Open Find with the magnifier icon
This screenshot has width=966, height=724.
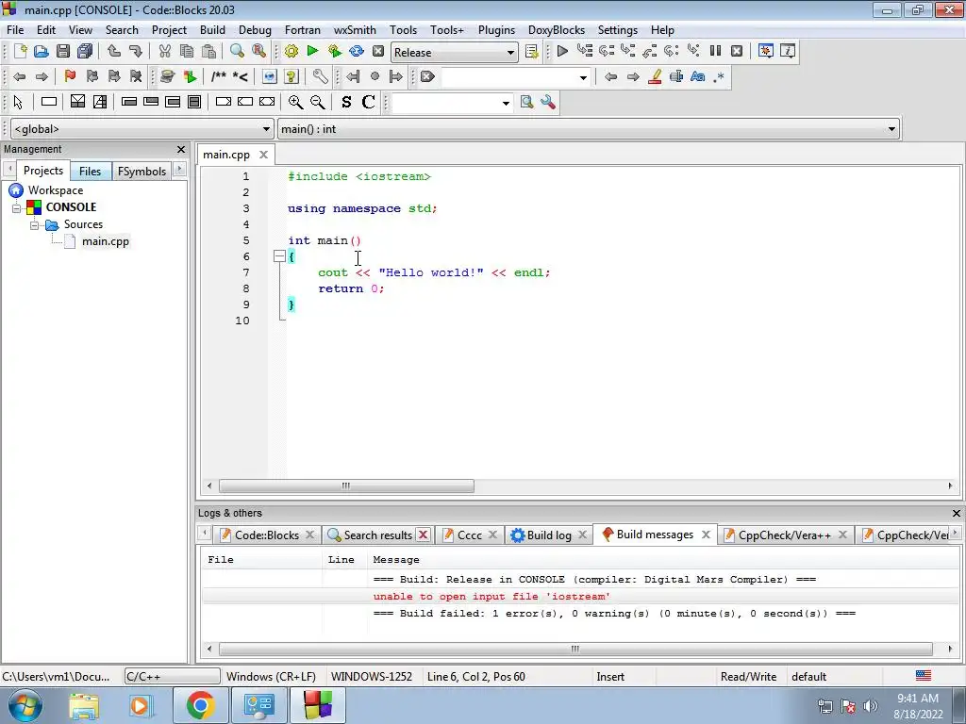(x=237, y=51)
